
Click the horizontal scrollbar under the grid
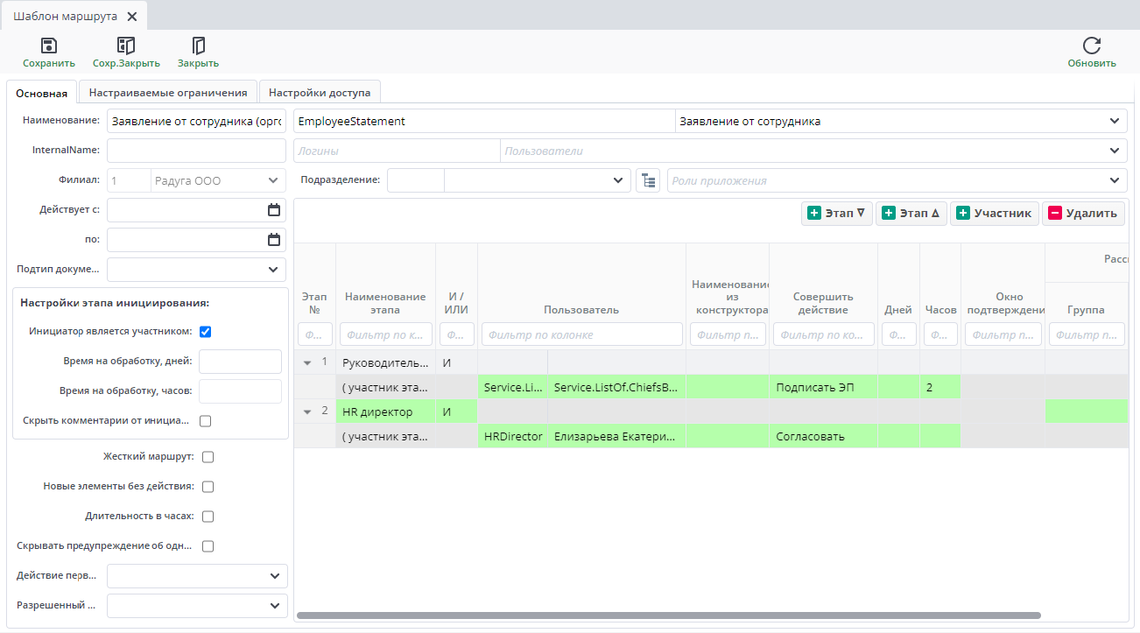pyautogui.click(x=668, y=615)
